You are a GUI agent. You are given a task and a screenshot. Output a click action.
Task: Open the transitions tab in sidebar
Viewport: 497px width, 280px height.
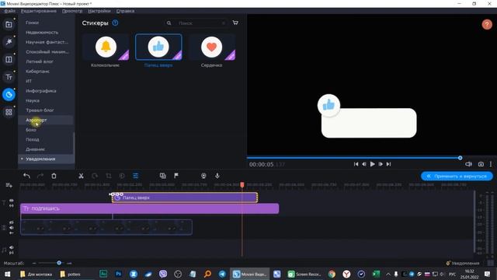click(9, 59)
